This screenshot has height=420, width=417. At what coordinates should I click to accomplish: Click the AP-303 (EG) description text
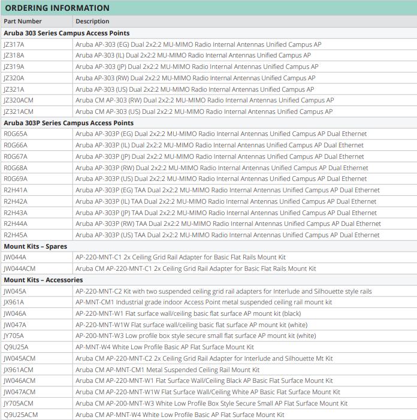[x=198, y=44]
